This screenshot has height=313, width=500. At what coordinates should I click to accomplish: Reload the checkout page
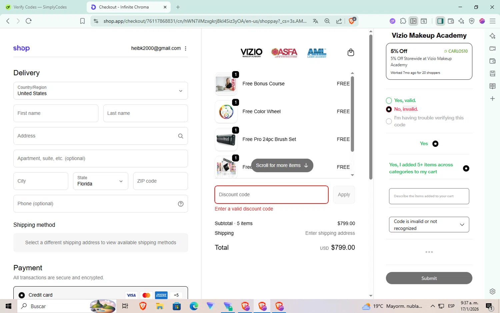tap(29, 21)
